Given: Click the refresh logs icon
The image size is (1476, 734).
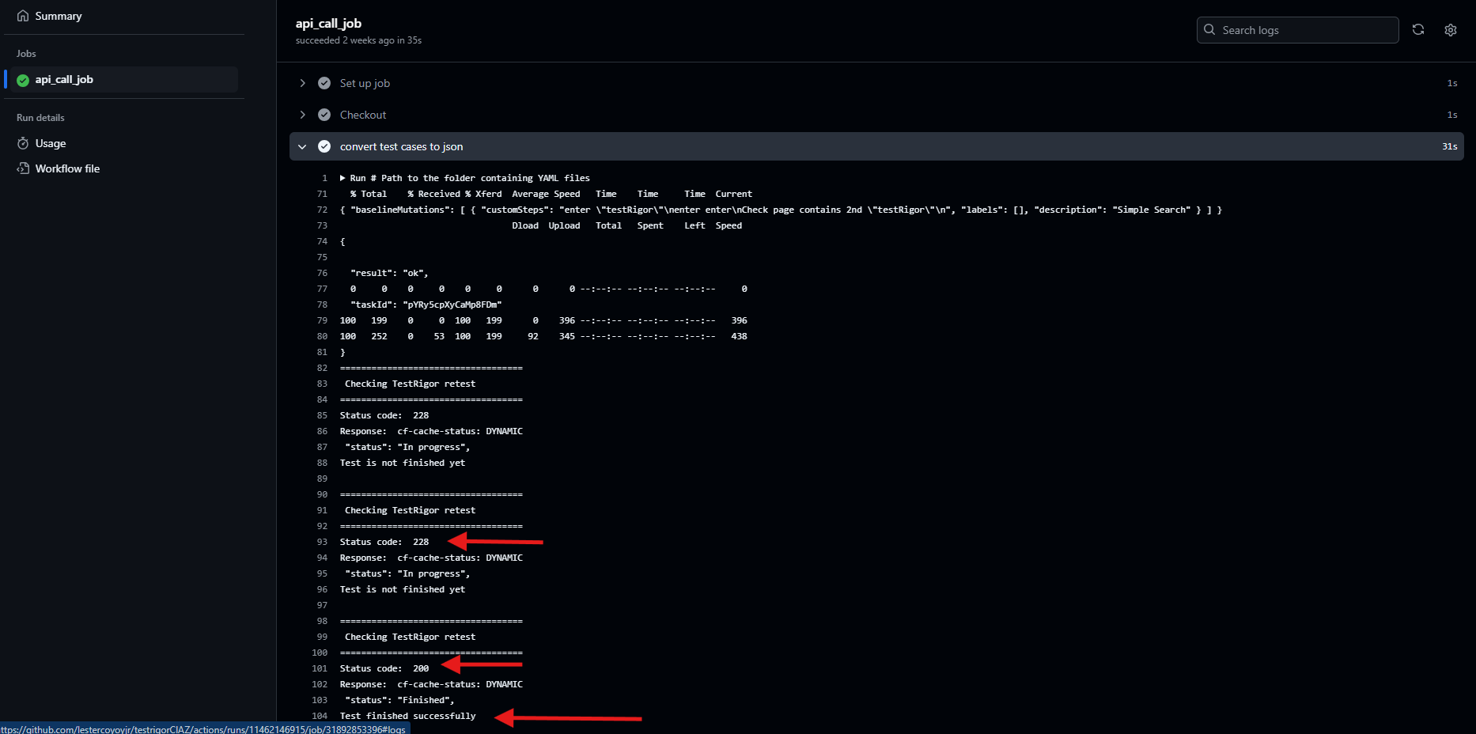Looking at the screenshot, I should pos(1418,29).
